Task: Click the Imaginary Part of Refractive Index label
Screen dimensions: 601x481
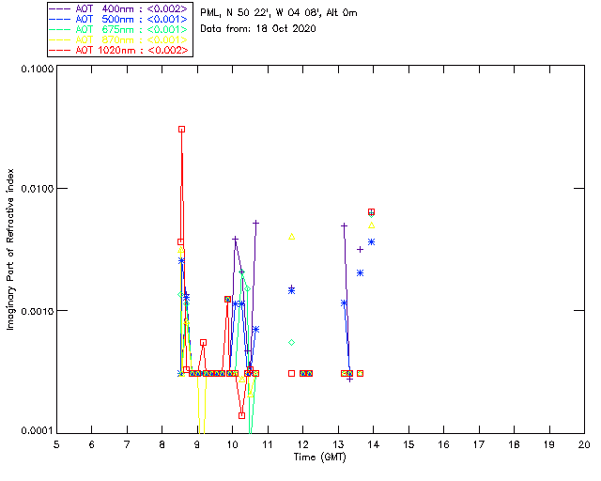Action: tap(10, 249)
